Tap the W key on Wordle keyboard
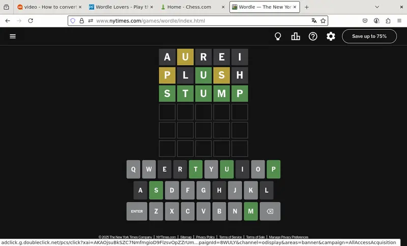This screenshot has width=407, height=246. tap(149, 169)
